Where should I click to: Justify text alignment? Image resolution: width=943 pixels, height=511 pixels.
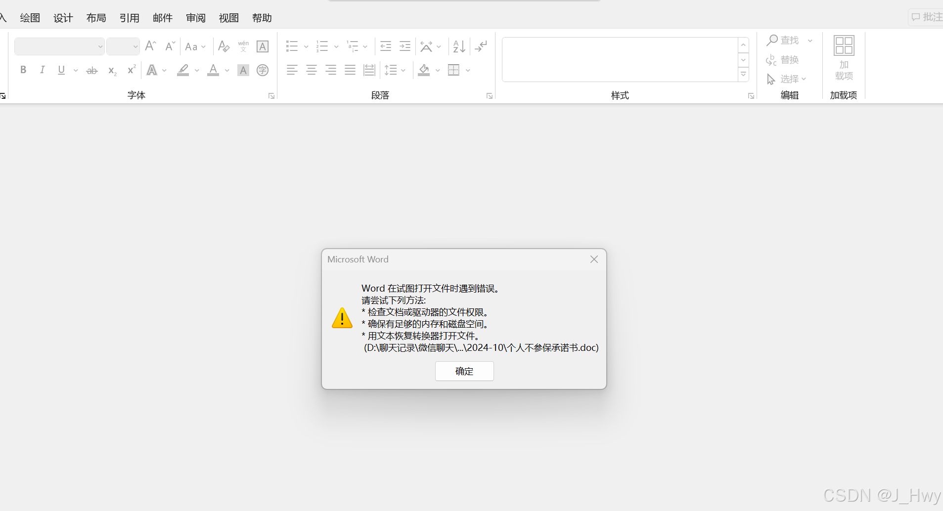pyautogui.click(x=350, y=70)
